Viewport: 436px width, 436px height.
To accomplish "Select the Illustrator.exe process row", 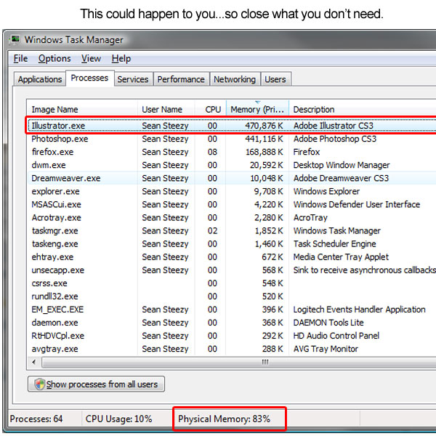I will [x=232, y=126].
